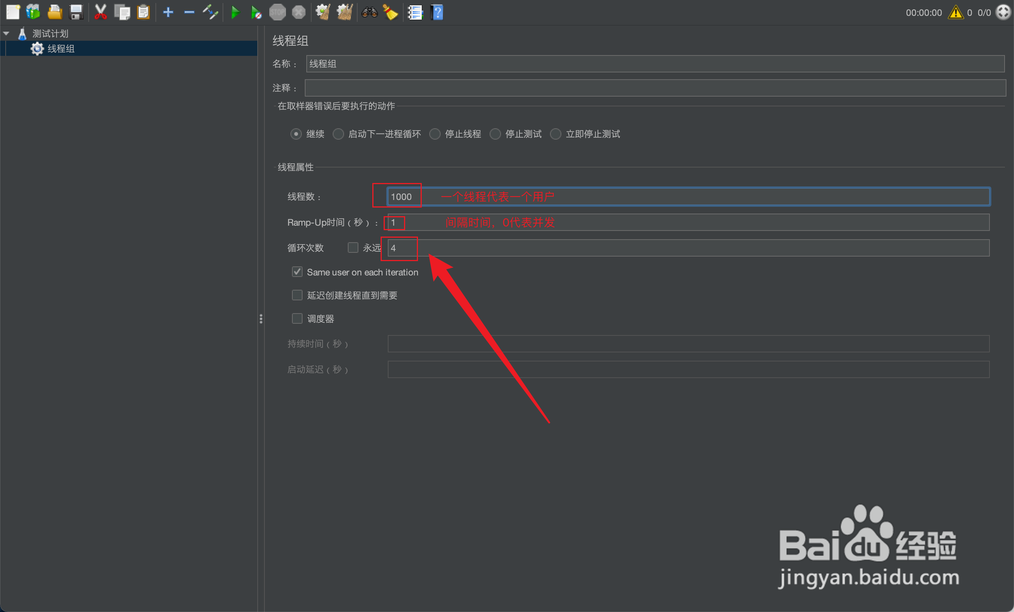Click the Search binoculars icon
Screen dimensions: 1014x612
pyautogui.click(x=369, y=12)
